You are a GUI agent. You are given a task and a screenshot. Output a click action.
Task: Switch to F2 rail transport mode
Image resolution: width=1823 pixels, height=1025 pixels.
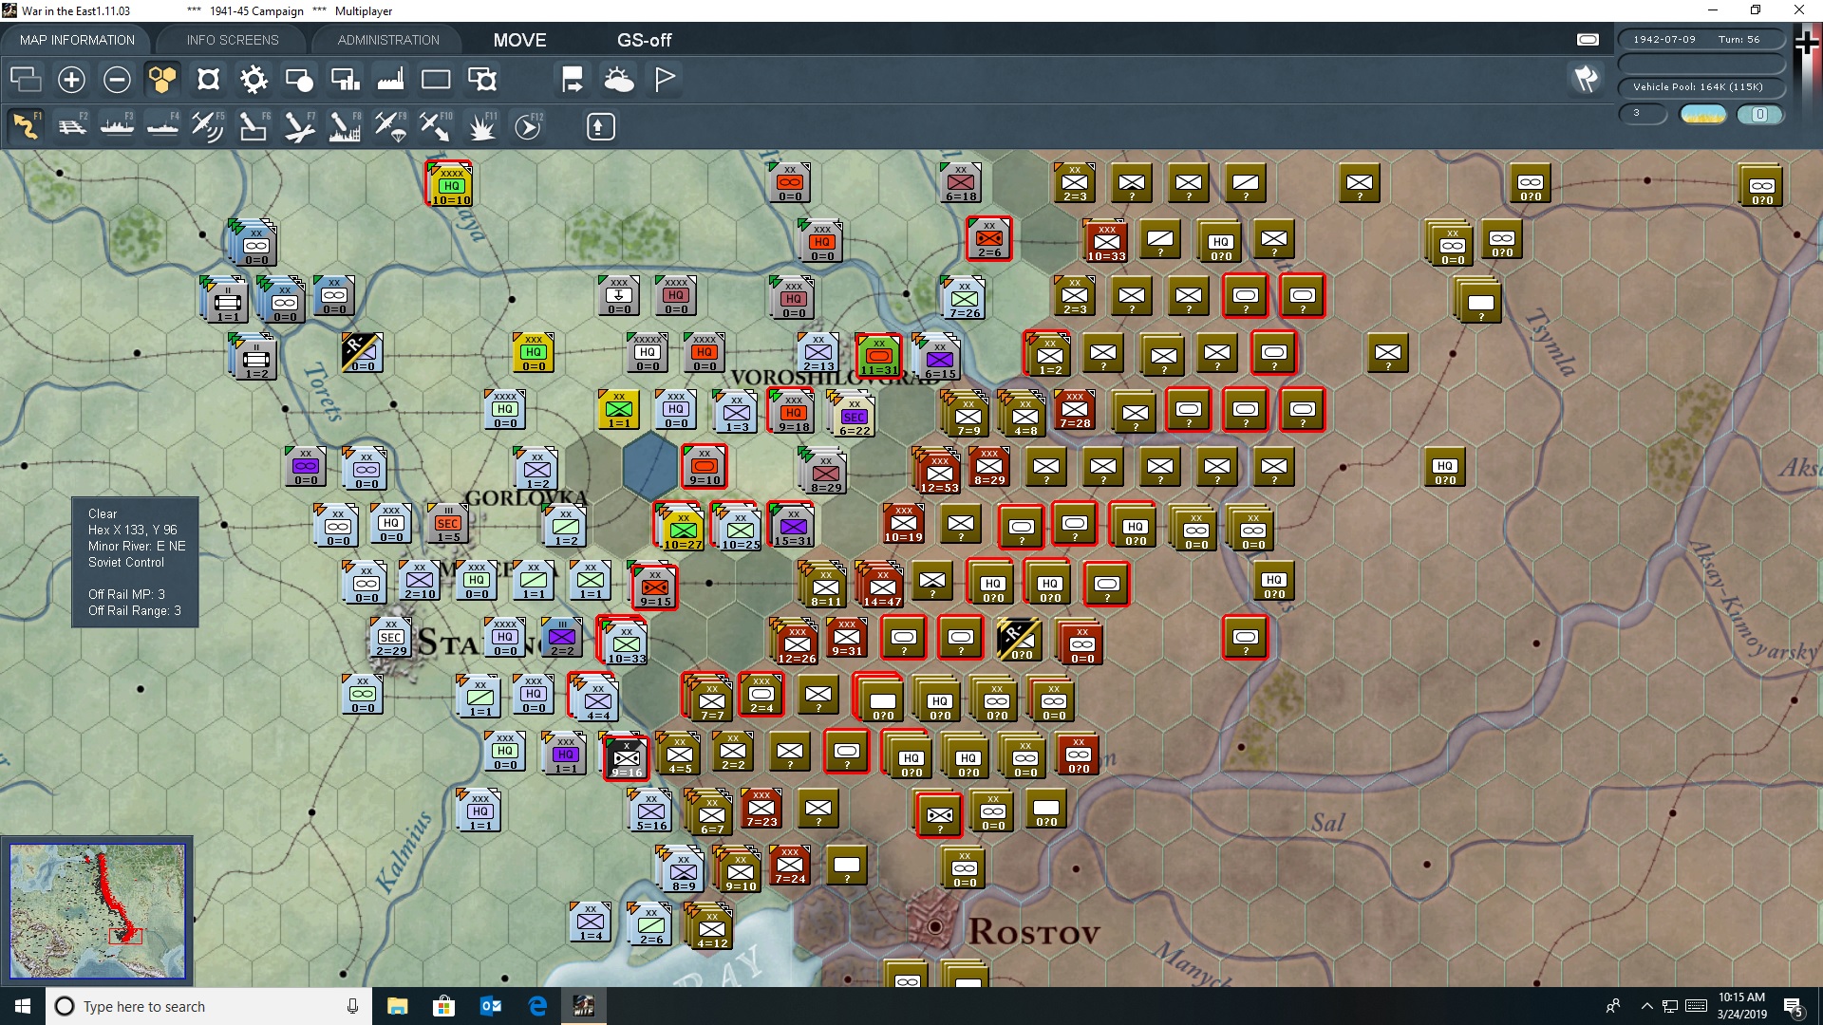pyautogui.click(x=72, y=125)
